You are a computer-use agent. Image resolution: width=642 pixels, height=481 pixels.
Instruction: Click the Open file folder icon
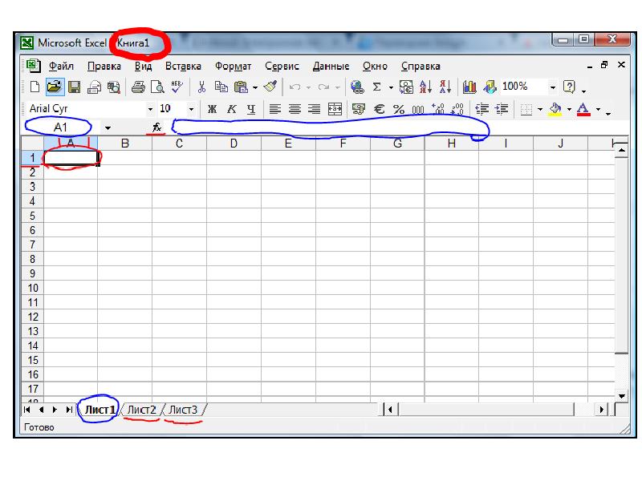54,87
